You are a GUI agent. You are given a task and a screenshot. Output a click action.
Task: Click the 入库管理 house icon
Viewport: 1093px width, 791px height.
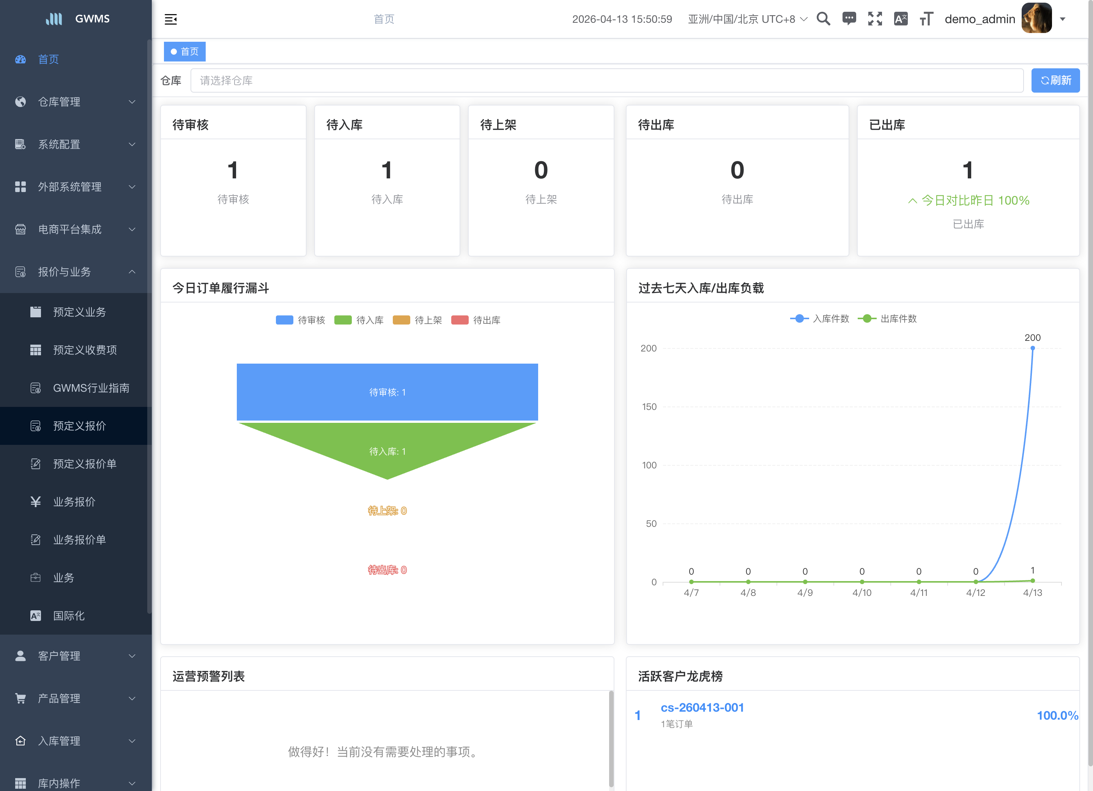click(20, 741)
